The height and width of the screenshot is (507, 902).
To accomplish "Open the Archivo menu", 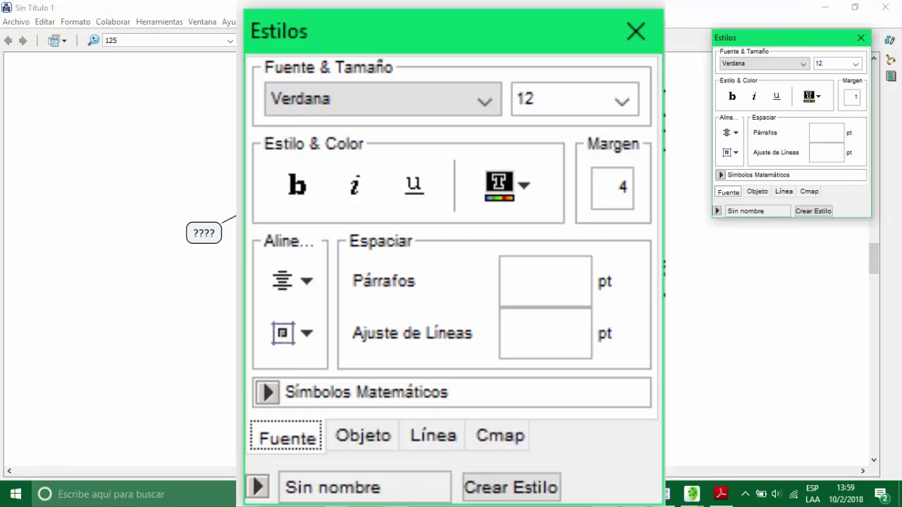I will point(16,22).
